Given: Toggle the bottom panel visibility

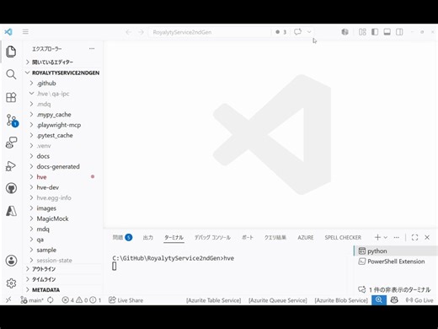Looking at the screenshot, I should coord(387,32).
